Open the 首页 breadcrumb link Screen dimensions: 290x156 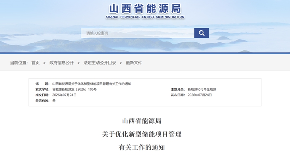35,63
